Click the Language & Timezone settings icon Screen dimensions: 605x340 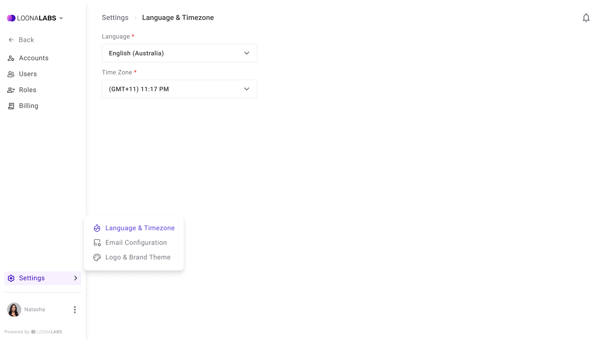click(x=97, y=228)
